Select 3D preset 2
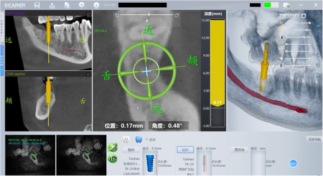This screenshot has height=176, width=323. coord(287,16)
